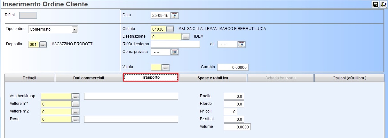This screenshot has width=388, height=138.
Task: Open Resa lookup browse button
Action: click(75, 119)
